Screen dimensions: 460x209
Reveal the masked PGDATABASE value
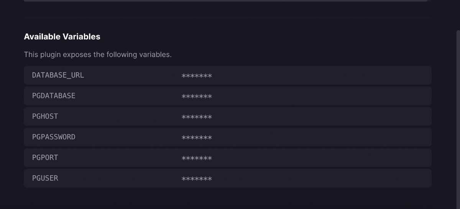[197, 96]
